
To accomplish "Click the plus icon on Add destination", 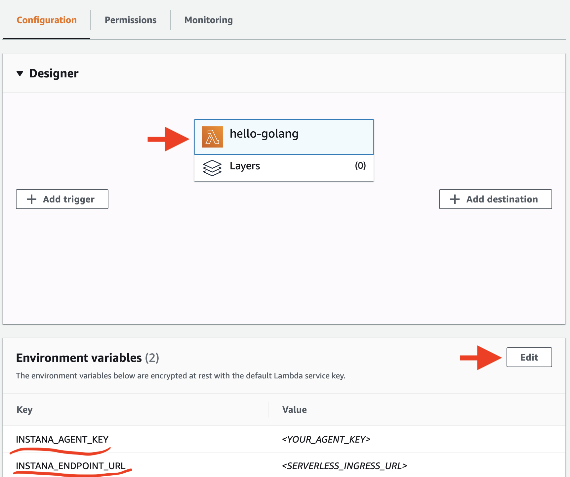I will pyautogui.click(x=455, y=199).
